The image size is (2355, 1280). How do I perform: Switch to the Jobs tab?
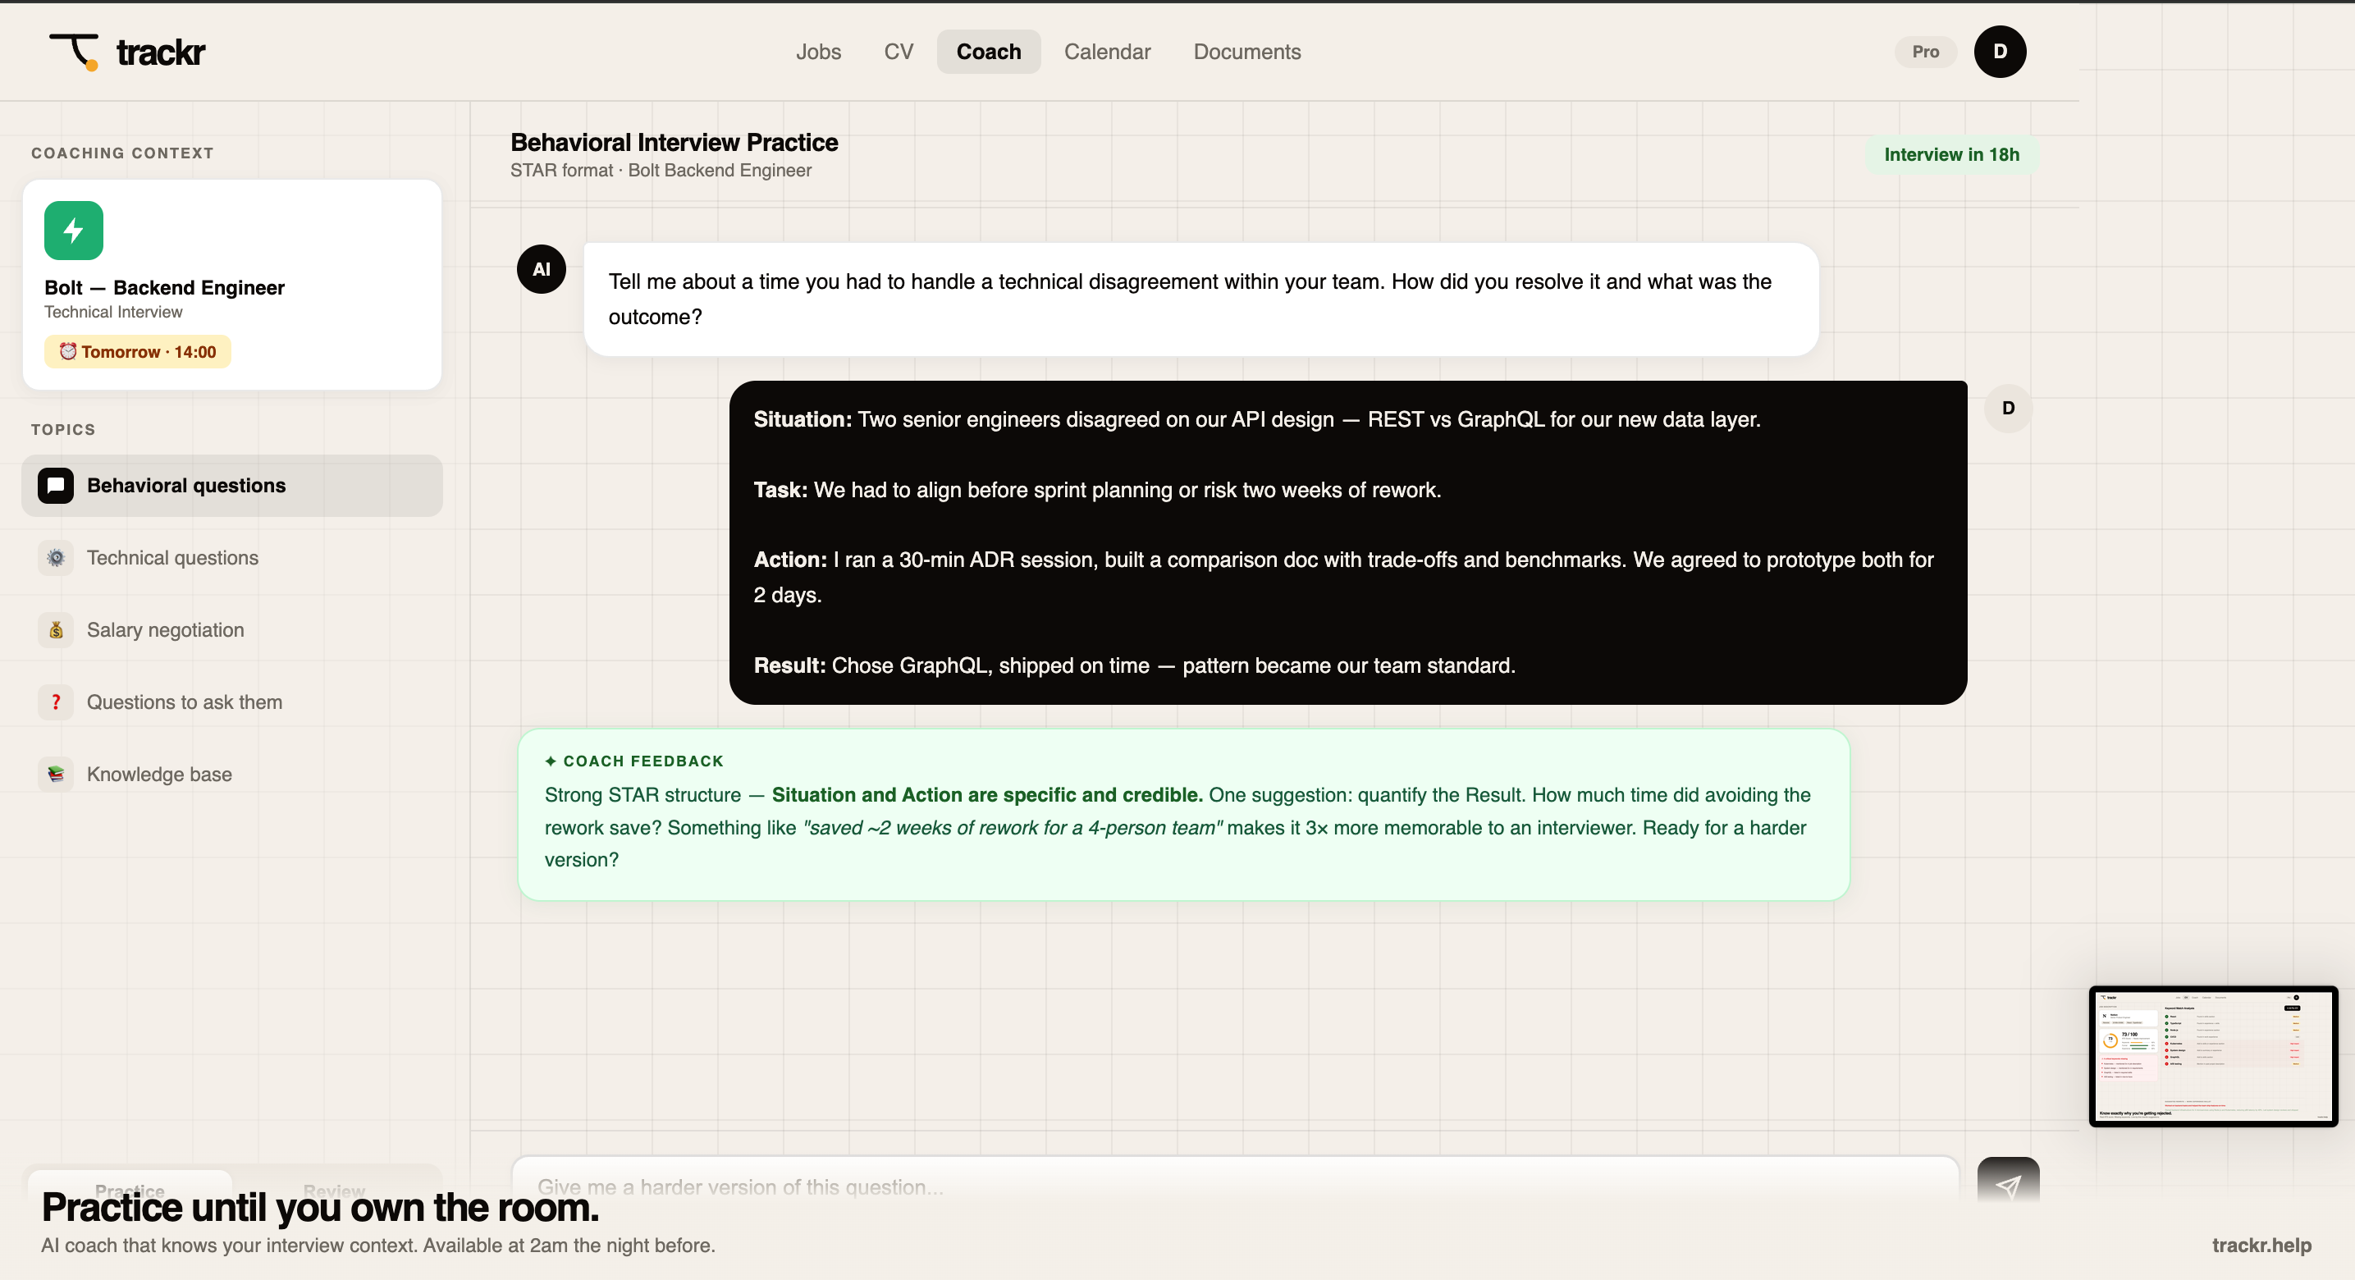tap(817, 51)
